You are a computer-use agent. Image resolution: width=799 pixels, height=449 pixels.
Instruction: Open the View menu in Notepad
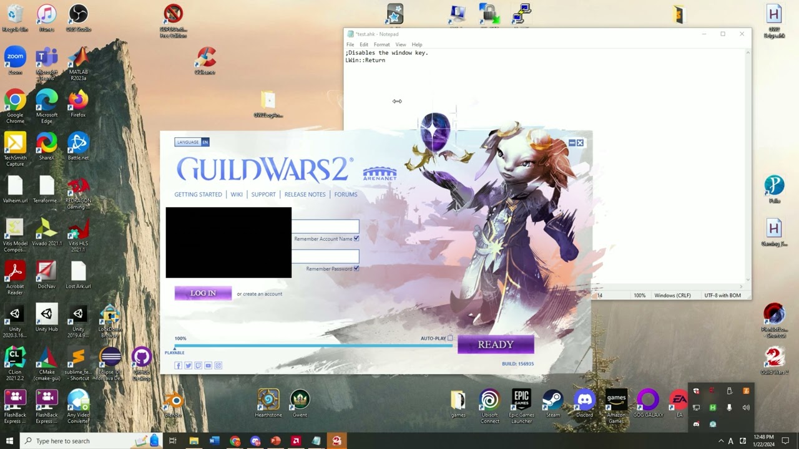pos(401,45)
